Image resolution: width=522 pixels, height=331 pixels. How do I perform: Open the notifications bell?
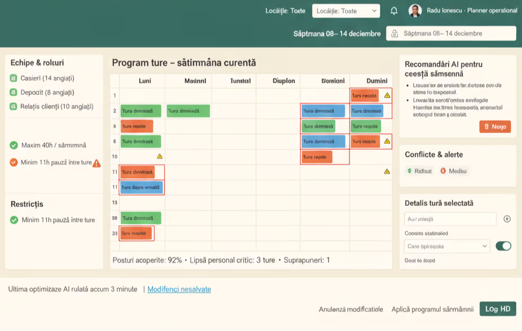point(394,11)
